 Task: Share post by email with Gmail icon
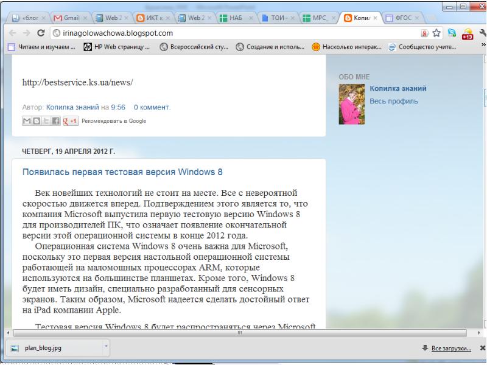tap(27, 120)
